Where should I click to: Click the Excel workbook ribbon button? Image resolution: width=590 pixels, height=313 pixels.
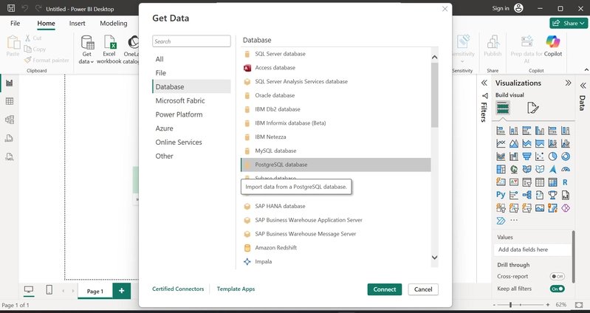pos(109,49)
